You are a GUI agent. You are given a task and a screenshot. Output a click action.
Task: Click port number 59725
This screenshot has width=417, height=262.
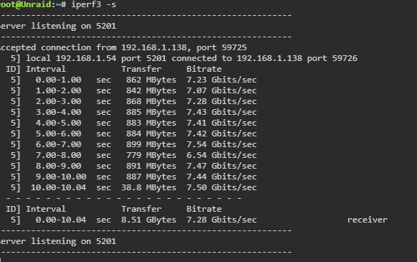[234, 47]
